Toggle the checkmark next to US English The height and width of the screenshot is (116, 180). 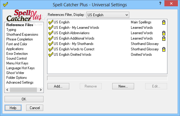click(x=51, y=22)
